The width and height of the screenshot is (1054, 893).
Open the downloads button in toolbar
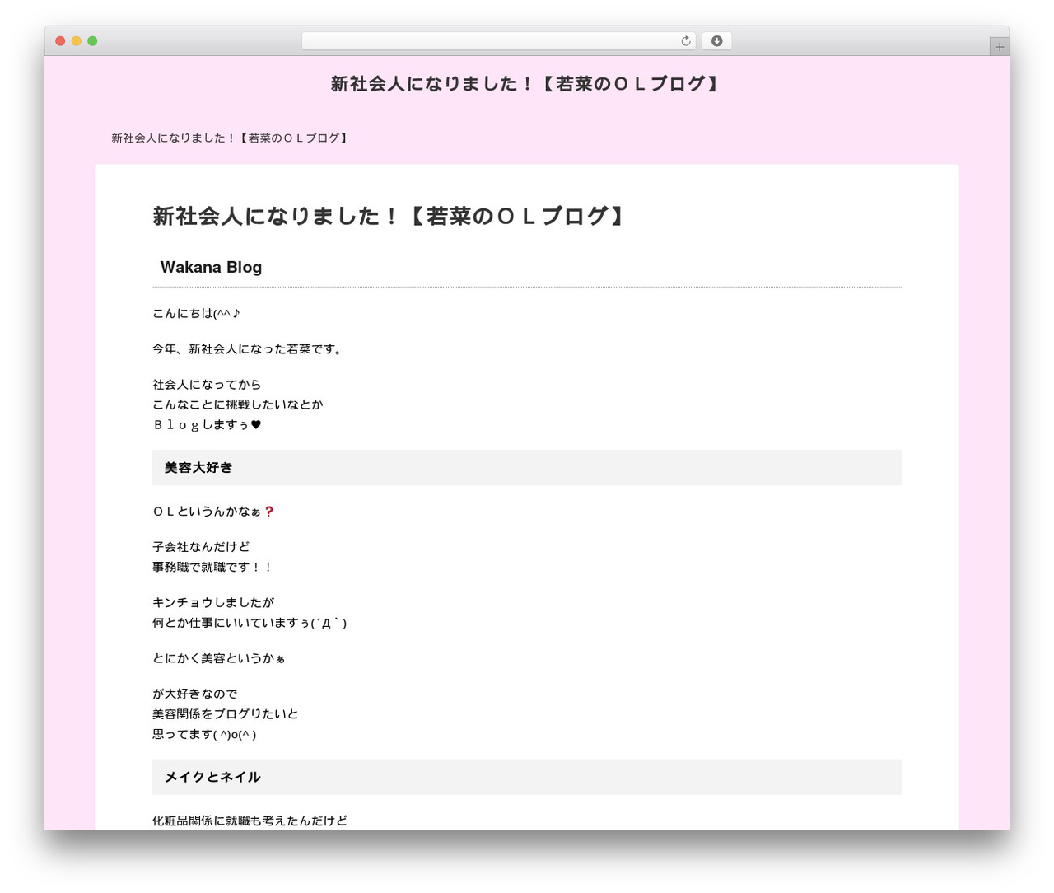(716, 41)
